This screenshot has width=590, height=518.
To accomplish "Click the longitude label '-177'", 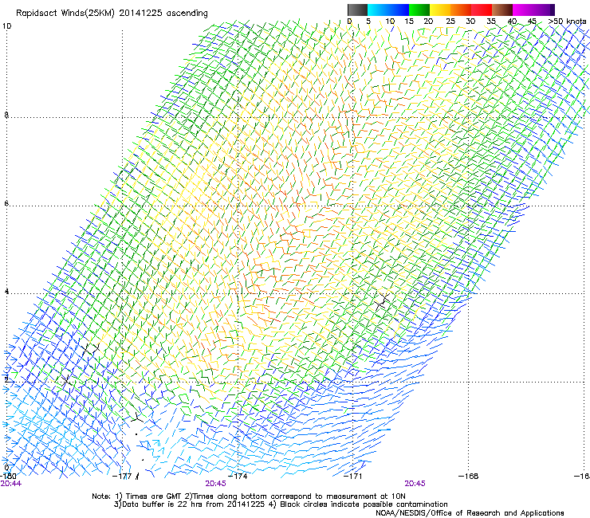I will 122,477.
